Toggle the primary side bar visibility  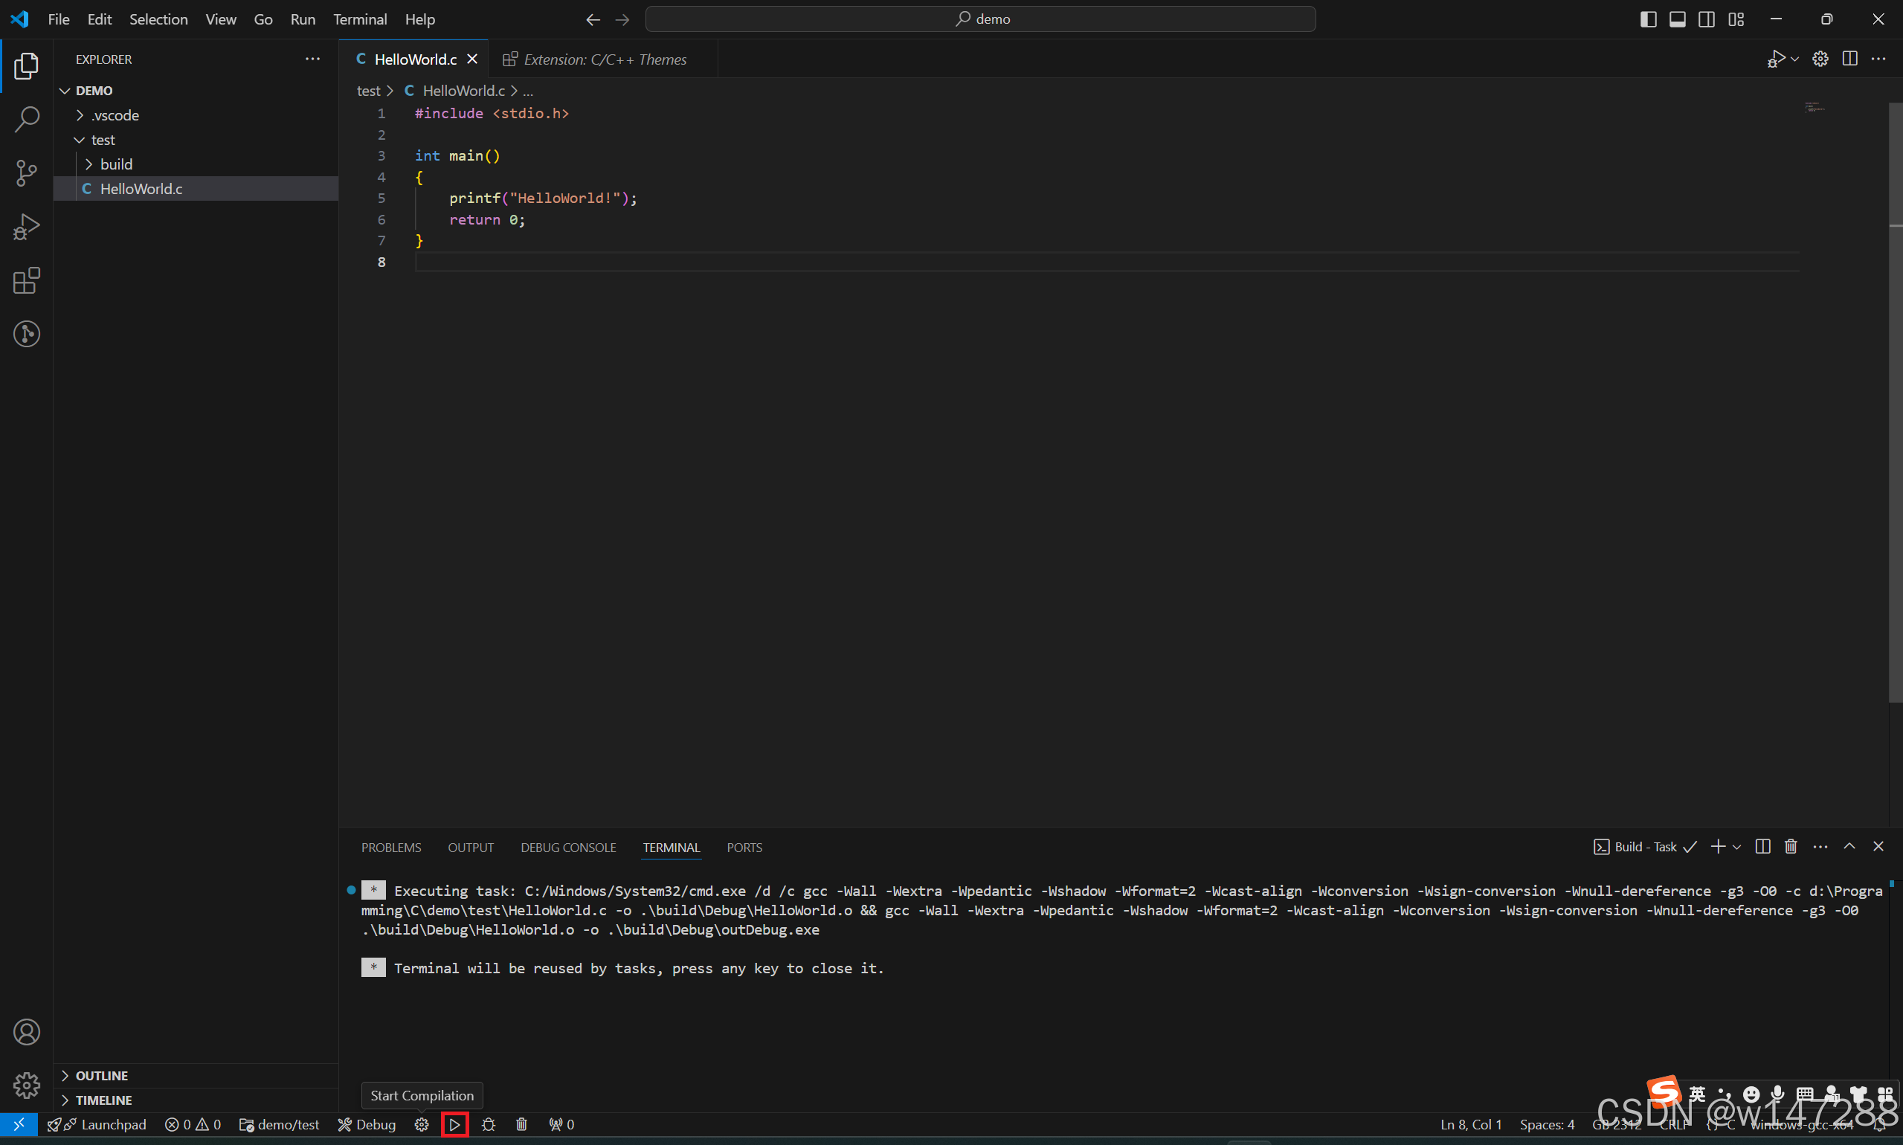pos(1648,19)
